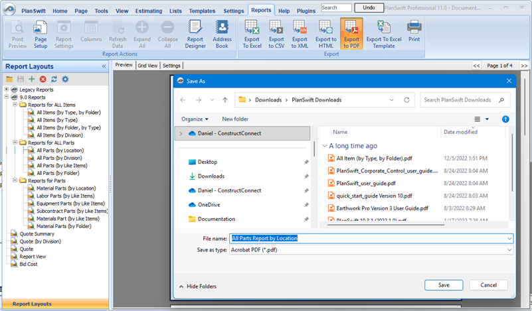Screen dimensions: 532x311
Task: Select PlanSwift_user_guide.pdf file
Action: click(x=366, y=183)
